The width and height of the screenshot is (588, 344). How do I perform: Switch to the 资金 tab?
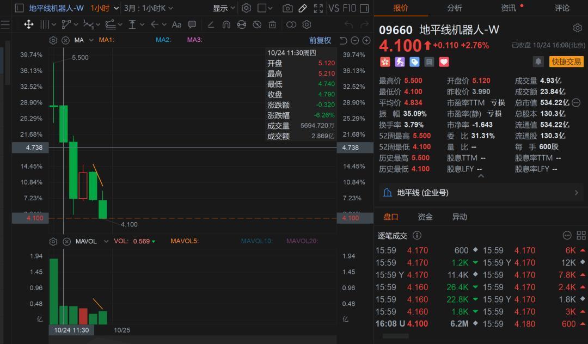point(425,217)
